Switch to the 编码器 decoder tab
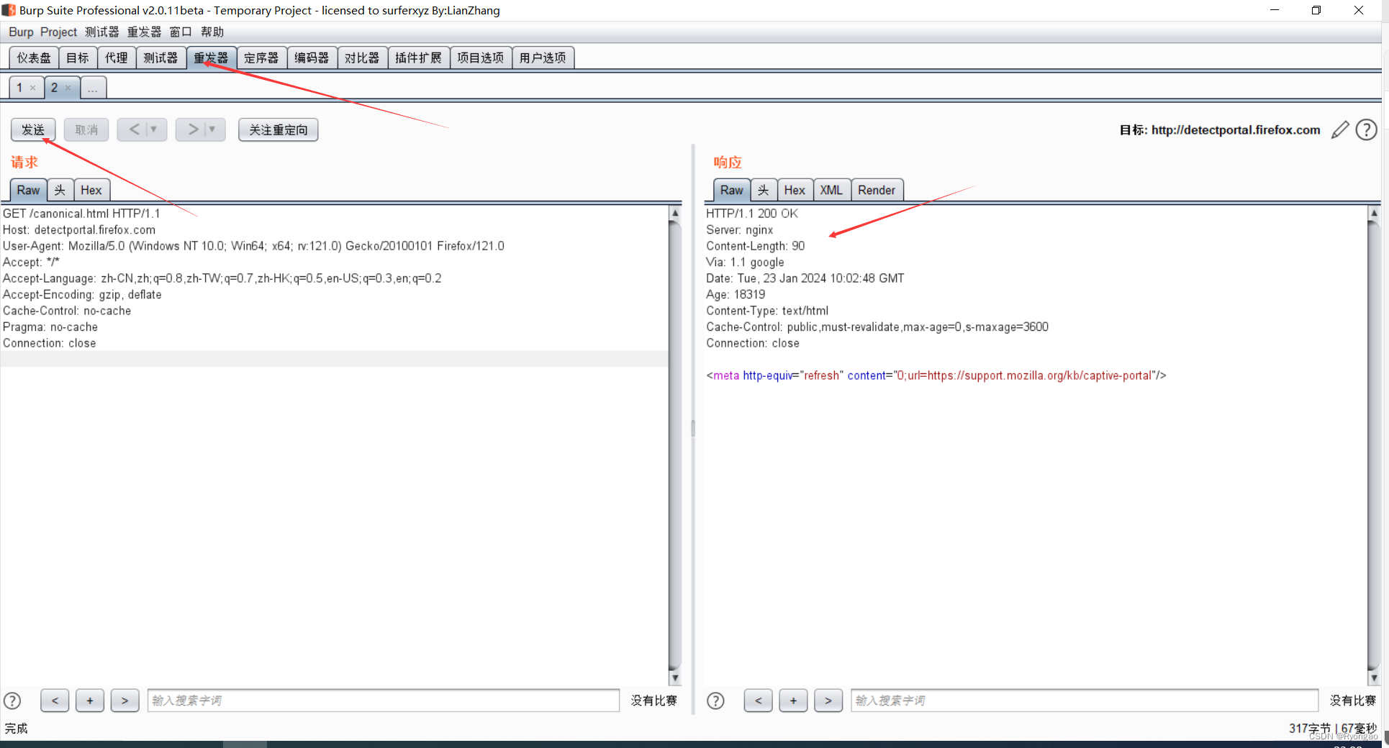The image size is (1389, 748). pyautogui.click(x=312, y=58)
